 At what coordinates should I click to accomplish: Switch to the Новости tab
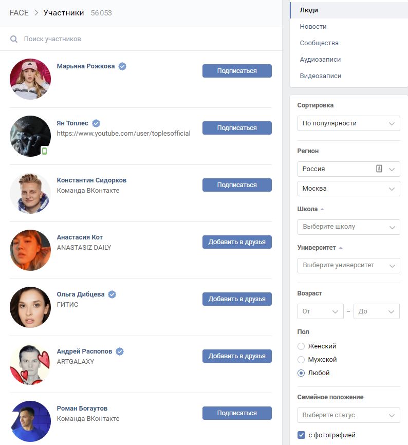point(313,26)
